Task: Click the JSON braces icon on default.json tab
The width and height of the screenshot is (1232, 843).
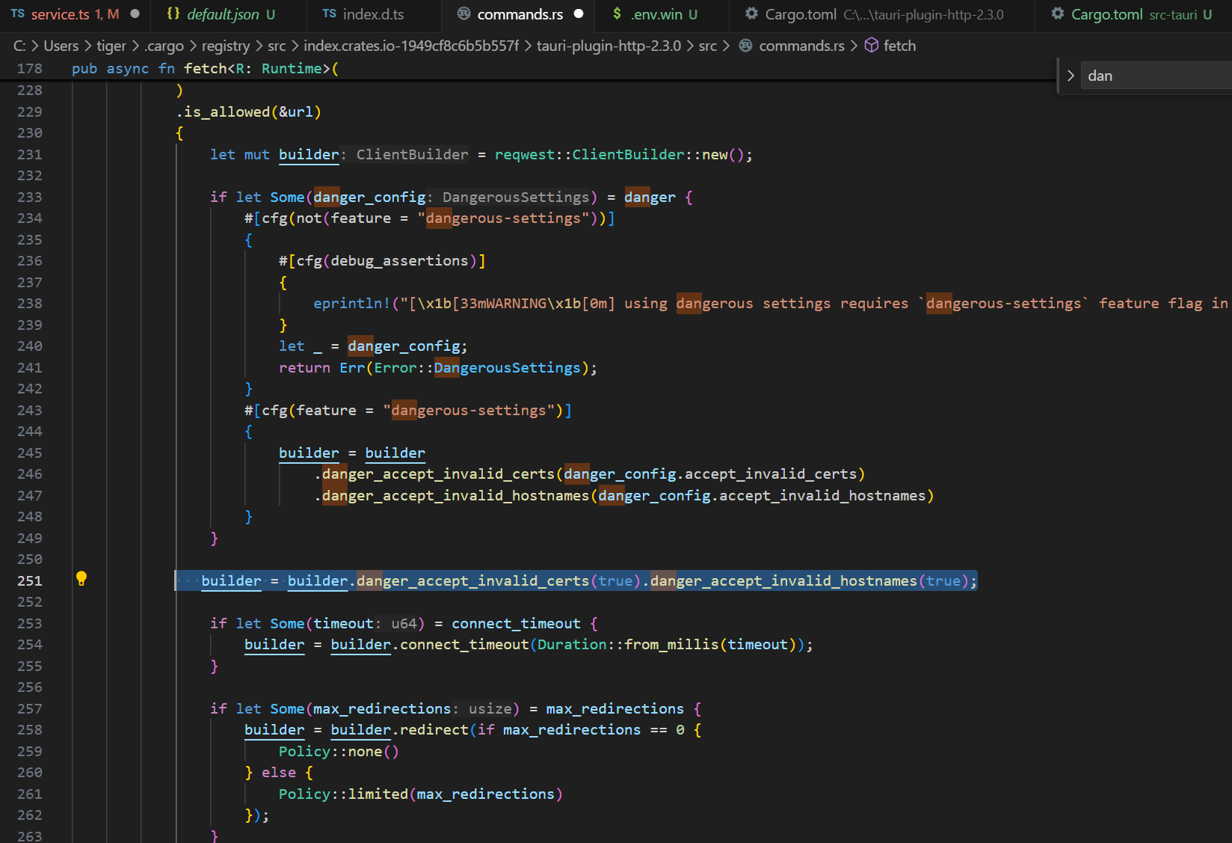Action: (173, 14)
